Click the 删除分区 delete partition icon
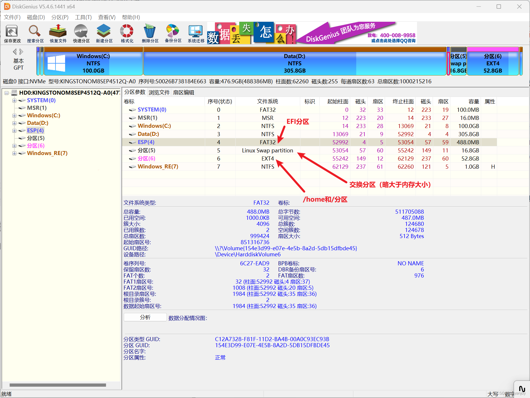530x398 pixels. [x=150, y=34]
